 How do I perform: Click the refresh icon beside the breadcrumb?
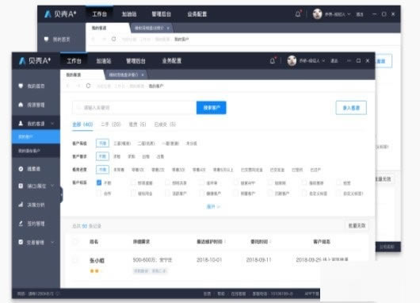[x=88, y=86]
